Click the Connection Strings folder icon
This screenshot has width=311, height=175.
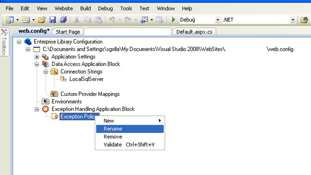tap(54, 71)
